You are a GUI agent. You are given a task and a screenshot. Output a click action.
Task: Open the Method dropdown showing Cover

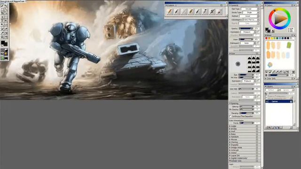[x=249, y=16]
